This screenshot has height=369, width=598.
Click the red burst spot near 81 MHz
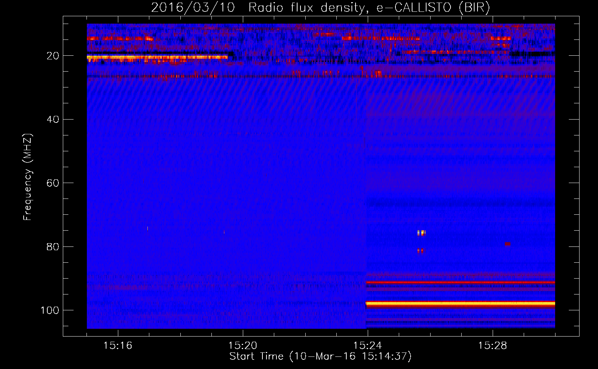[421, 251]
